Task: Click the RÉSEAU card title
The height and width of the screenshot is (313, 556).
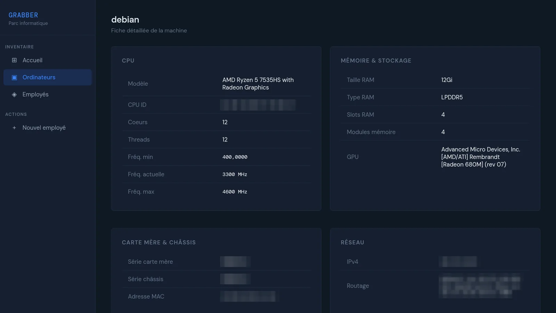Action: click(352, 242)
